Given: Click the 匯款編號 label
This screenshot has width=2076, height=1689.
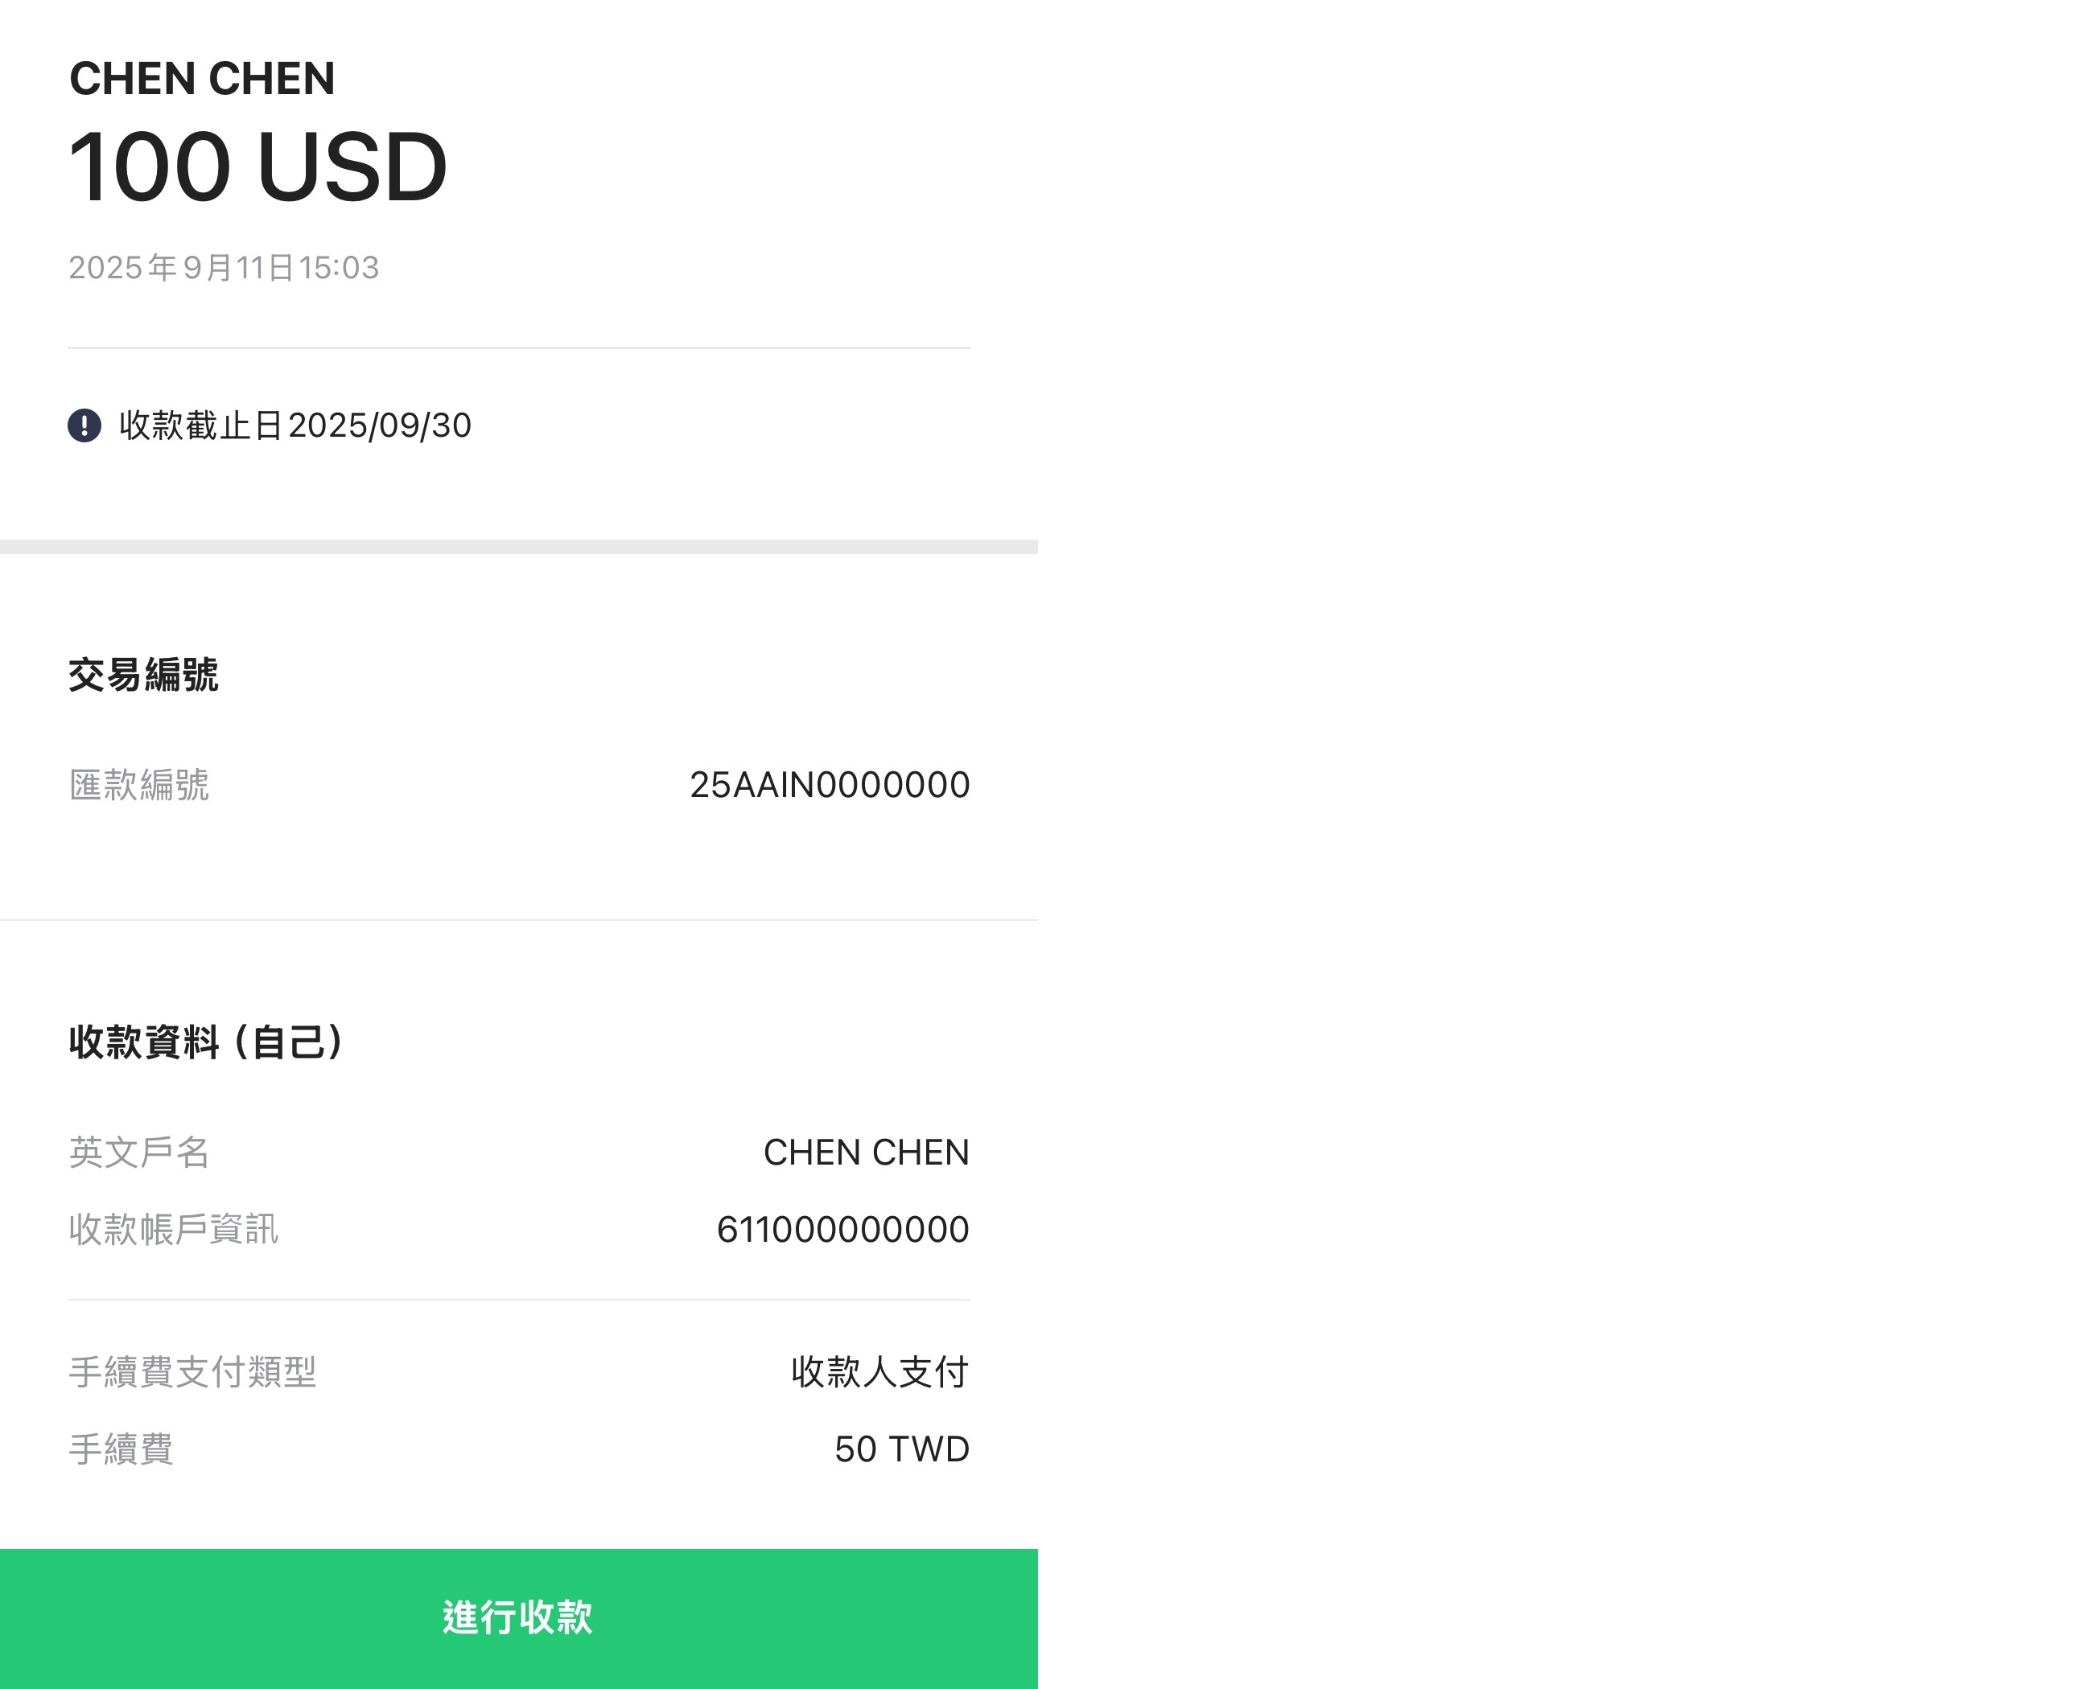Looking at the screenshot, I should [139, 785].
